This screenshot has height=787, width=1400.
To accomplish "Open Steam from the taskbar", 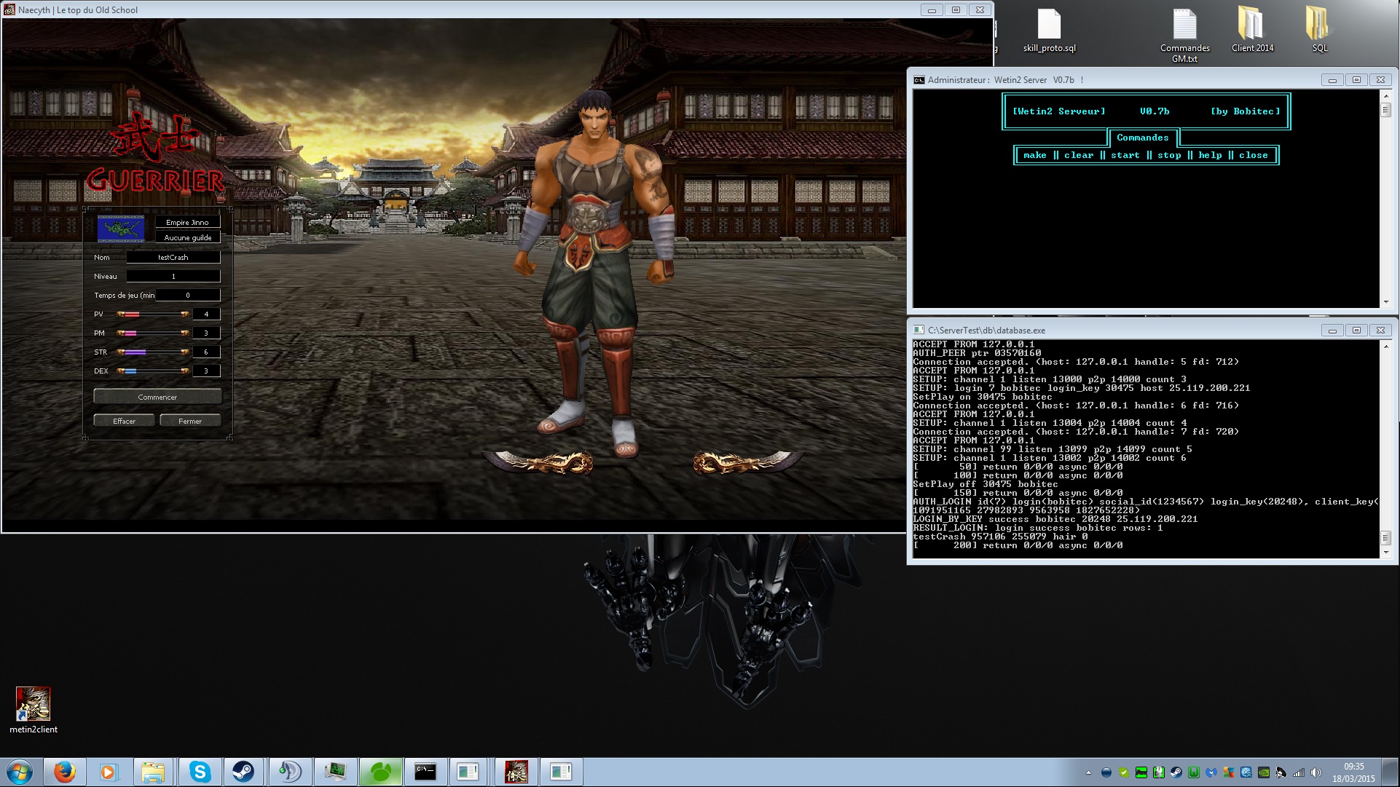I will pyautogui.click(x=243, y=772).
